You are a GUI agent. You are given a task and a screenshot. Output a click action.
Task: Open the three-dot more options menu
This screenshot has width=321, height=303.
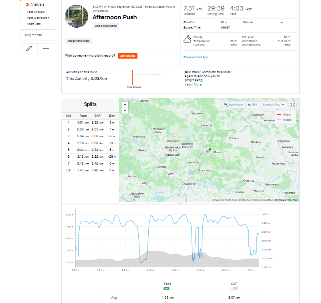46,48
